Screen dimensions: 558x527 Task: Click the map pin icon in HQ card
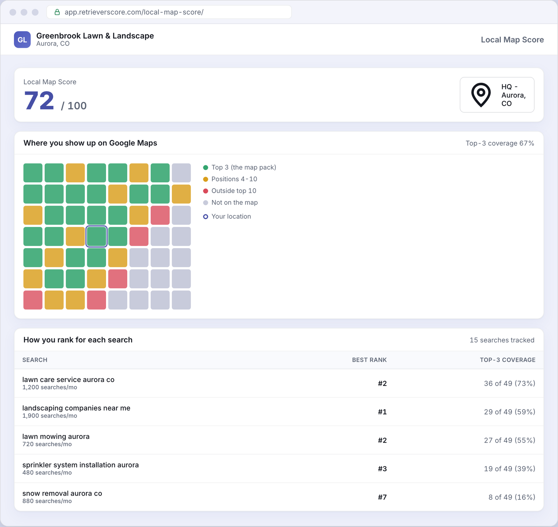coord(481,95)
